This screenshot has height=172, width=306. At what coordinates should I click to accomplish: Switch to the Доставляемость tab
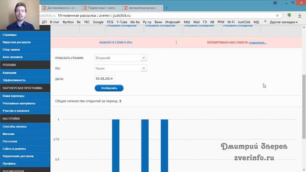coord(62,8)
